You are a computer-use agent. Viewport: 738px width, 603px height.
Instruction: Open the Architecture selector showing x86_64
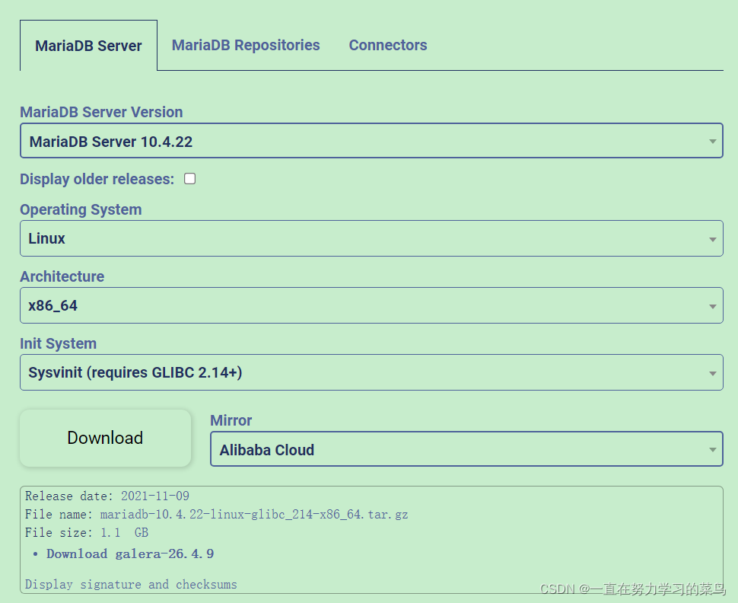click(x=371, y=305)
